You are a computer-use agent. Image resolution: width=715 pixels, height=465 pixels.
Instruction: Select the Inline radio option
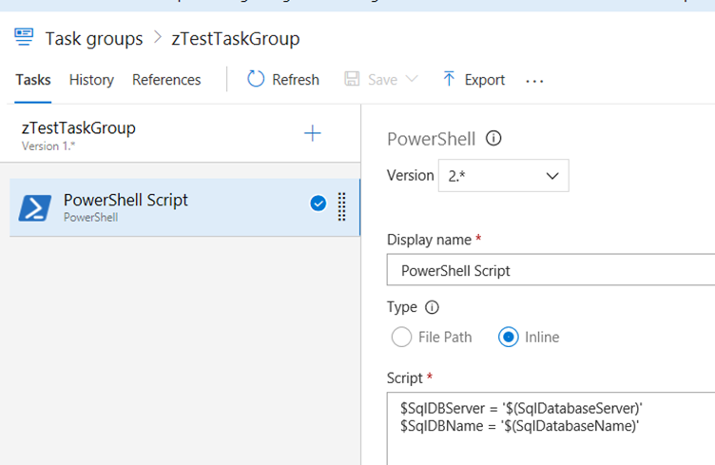[509, 337]
